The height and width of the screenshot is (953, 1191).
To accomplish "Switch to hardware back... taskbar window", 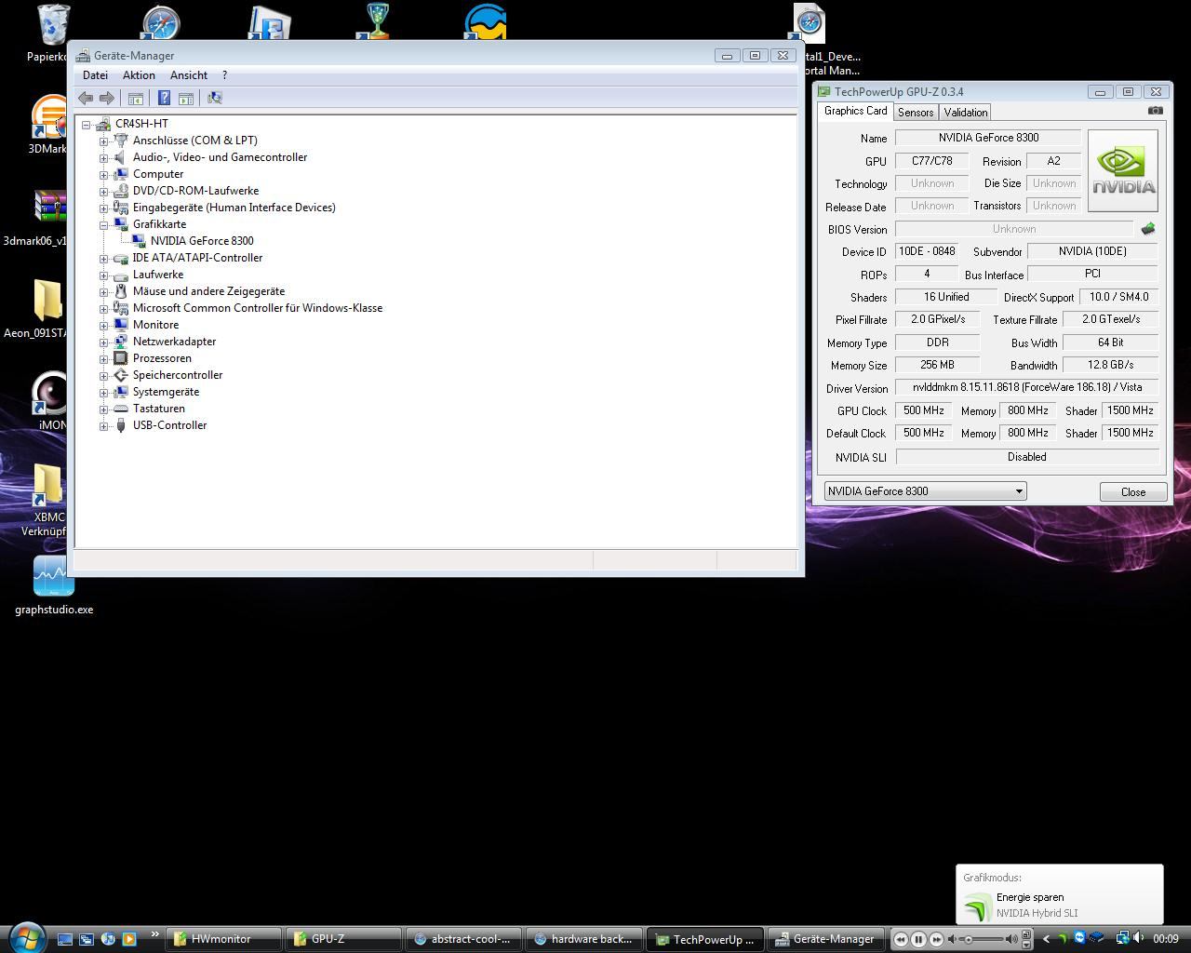I will click(583, 939).
